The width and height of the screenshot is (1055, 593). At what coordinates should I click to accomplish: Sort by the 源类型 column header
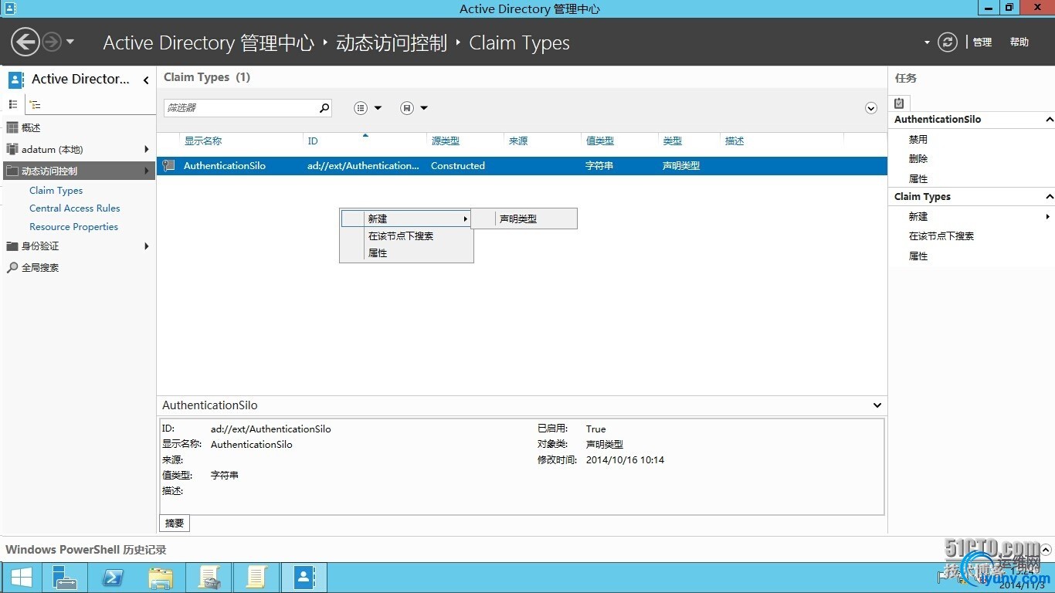(446, 141)
